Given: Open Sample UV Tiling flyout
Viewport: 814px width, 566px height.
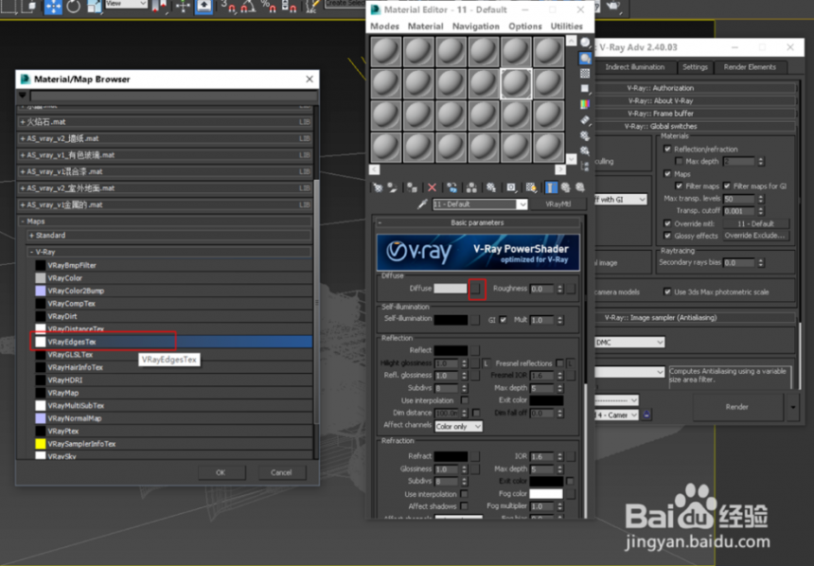Looking at the screenshot, I should [585, 88].
